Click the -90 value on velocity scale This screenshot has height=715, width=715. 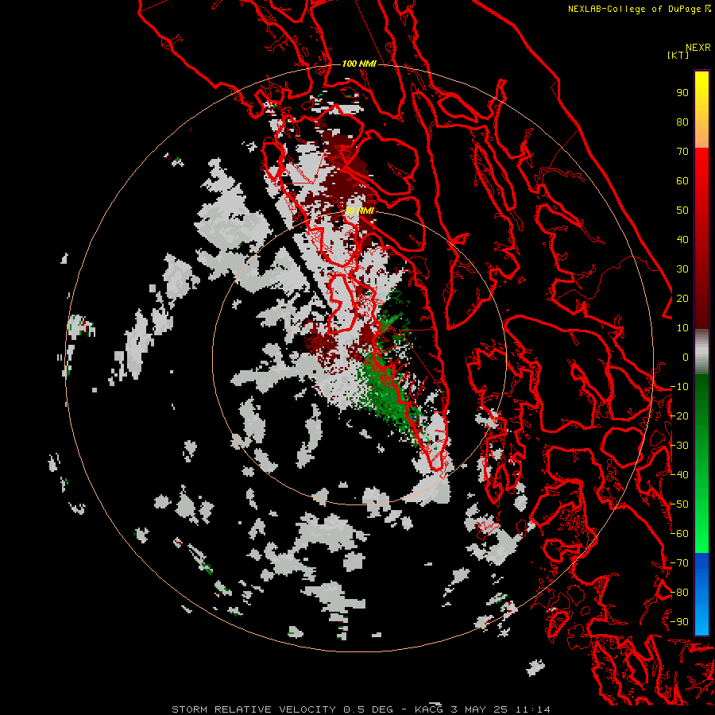tap(679, 622)
